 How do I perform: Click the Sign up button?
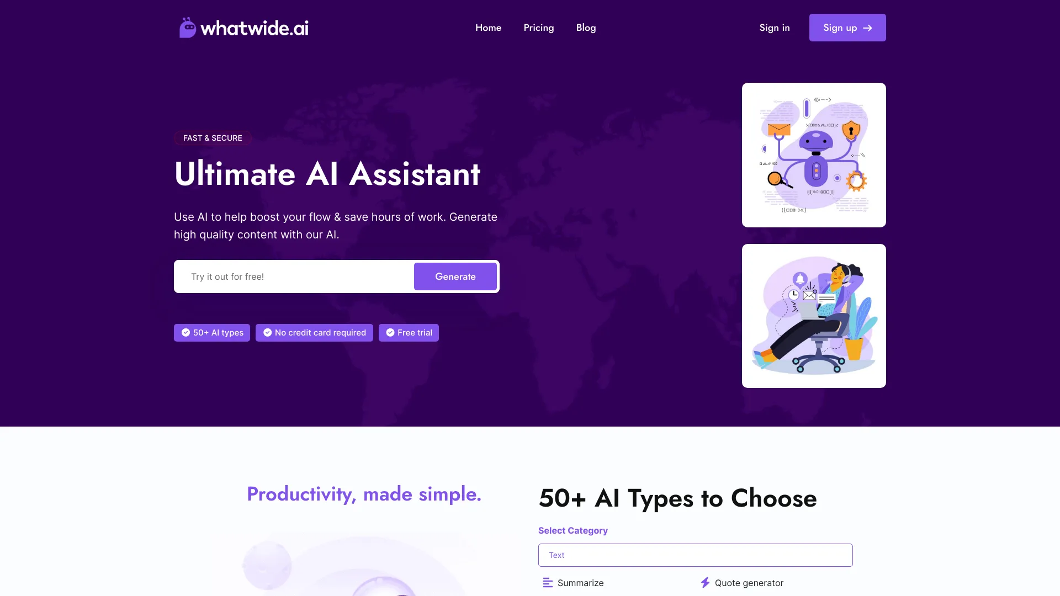tap(847, 28)
